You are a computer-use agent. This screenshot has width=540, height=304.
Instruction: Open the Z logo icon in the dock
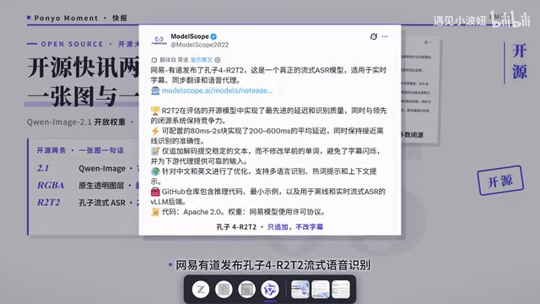201,289
